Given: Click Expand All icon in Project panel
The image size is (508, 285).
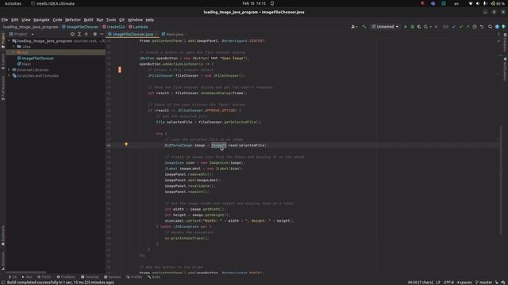Looking at the screenshot, I should click(79, 34).
